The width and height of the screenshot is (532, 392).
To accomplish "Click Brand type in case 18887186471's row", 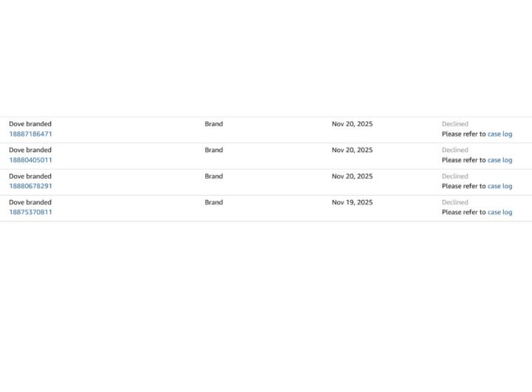I will [x=214, y=124].
